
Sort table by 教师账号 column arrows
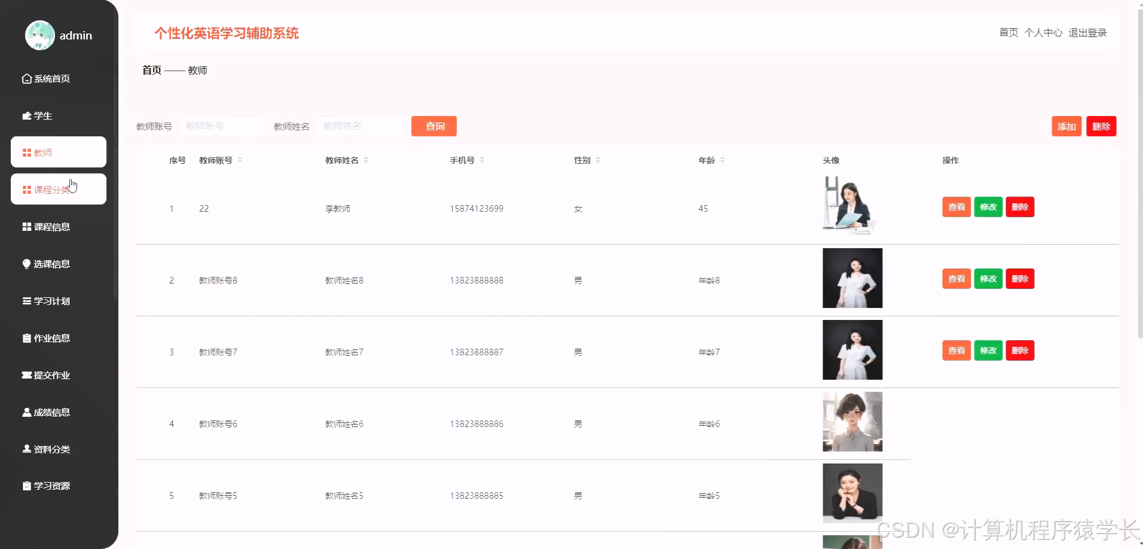pos(240,160)
